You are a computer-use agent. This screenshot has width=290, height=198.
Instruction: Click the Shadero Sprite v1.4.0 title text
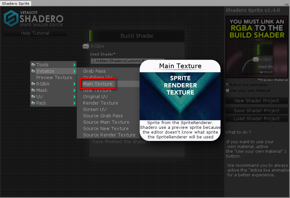[253, 10]
